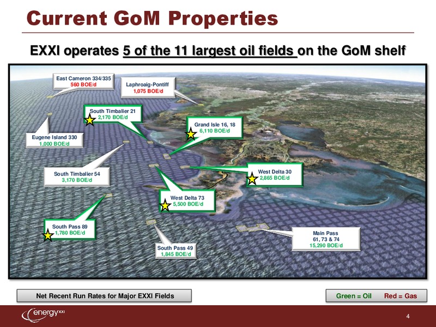Click the star icon on West Delta 30 label
436x327 pixels.
point(252,179)
